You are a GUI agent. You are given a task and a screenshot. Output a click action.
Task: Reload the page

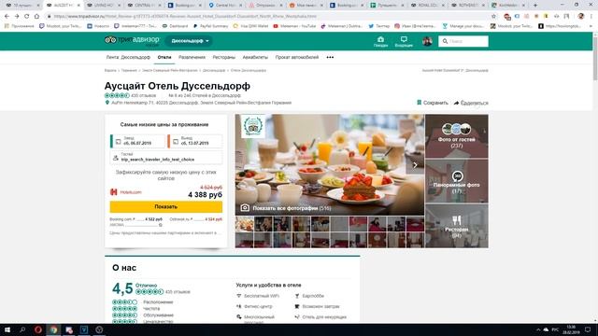[x=27, y=17]
